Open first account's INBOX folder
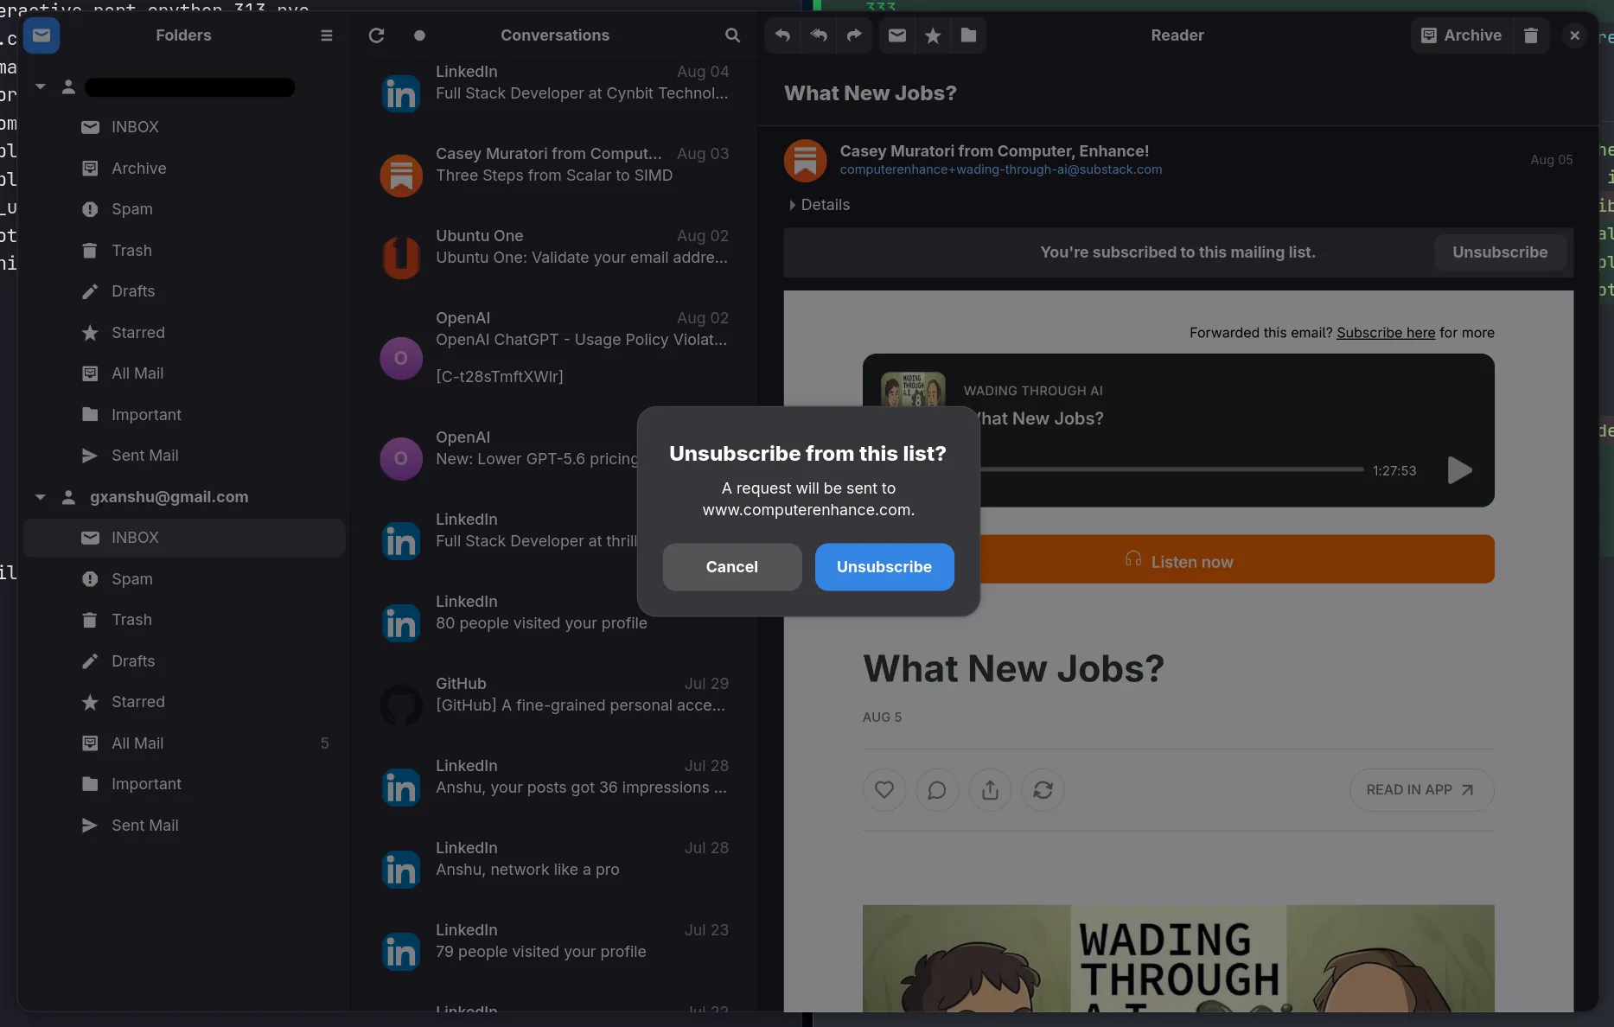 (x=184, y=127)
